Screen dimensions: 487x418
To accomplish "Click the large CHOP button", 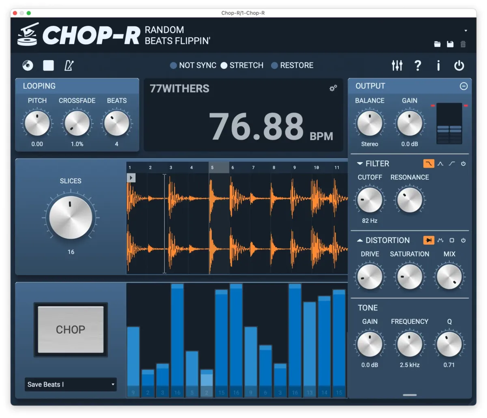I will tap(71, 330).
